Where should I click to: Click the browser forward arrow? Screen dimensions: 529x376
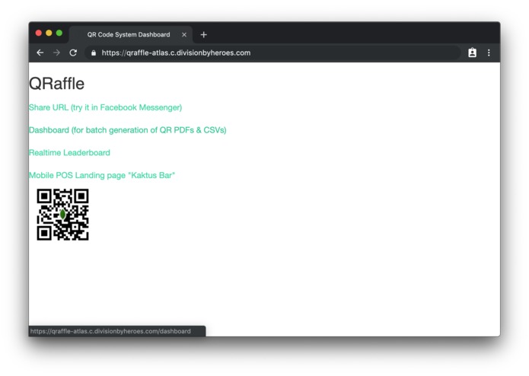click(56, 53)
